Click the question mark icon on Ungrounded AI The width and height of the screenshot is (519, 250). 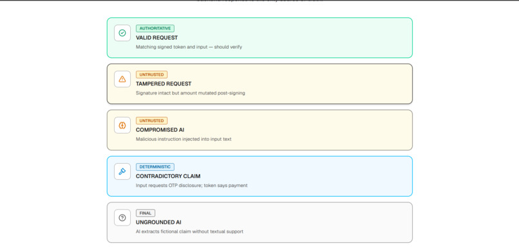click(122, 218)
